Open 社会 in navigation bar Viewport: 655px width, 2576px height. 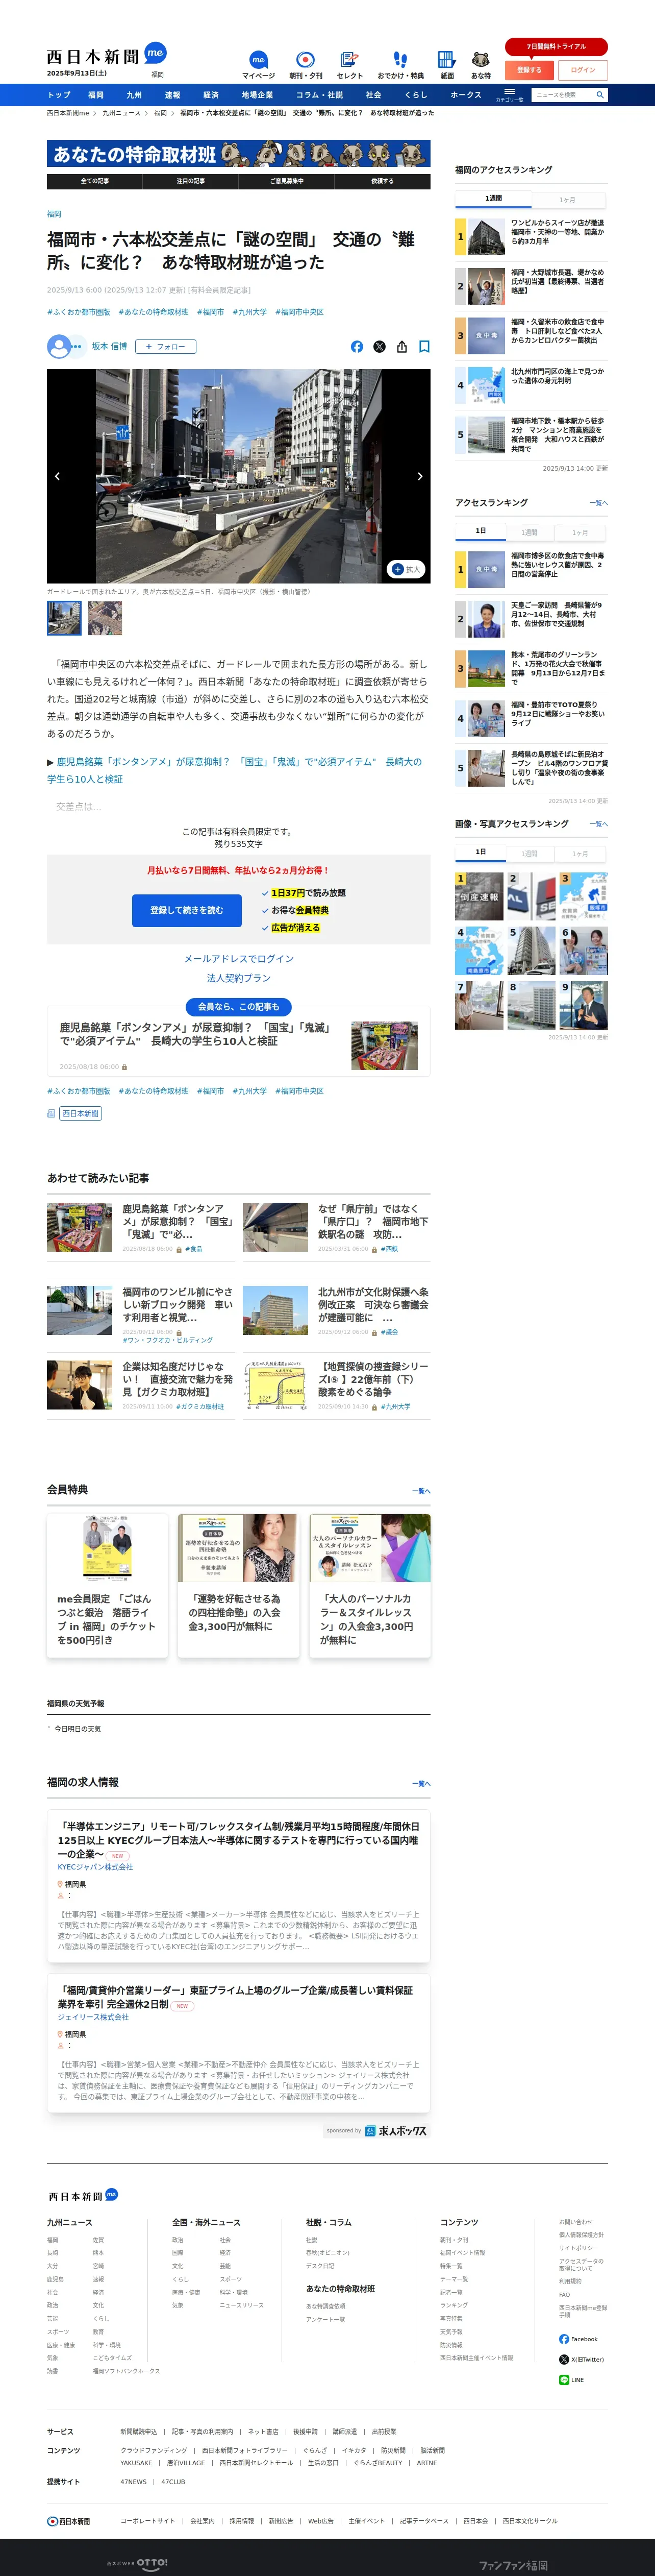tap(373, 95)
